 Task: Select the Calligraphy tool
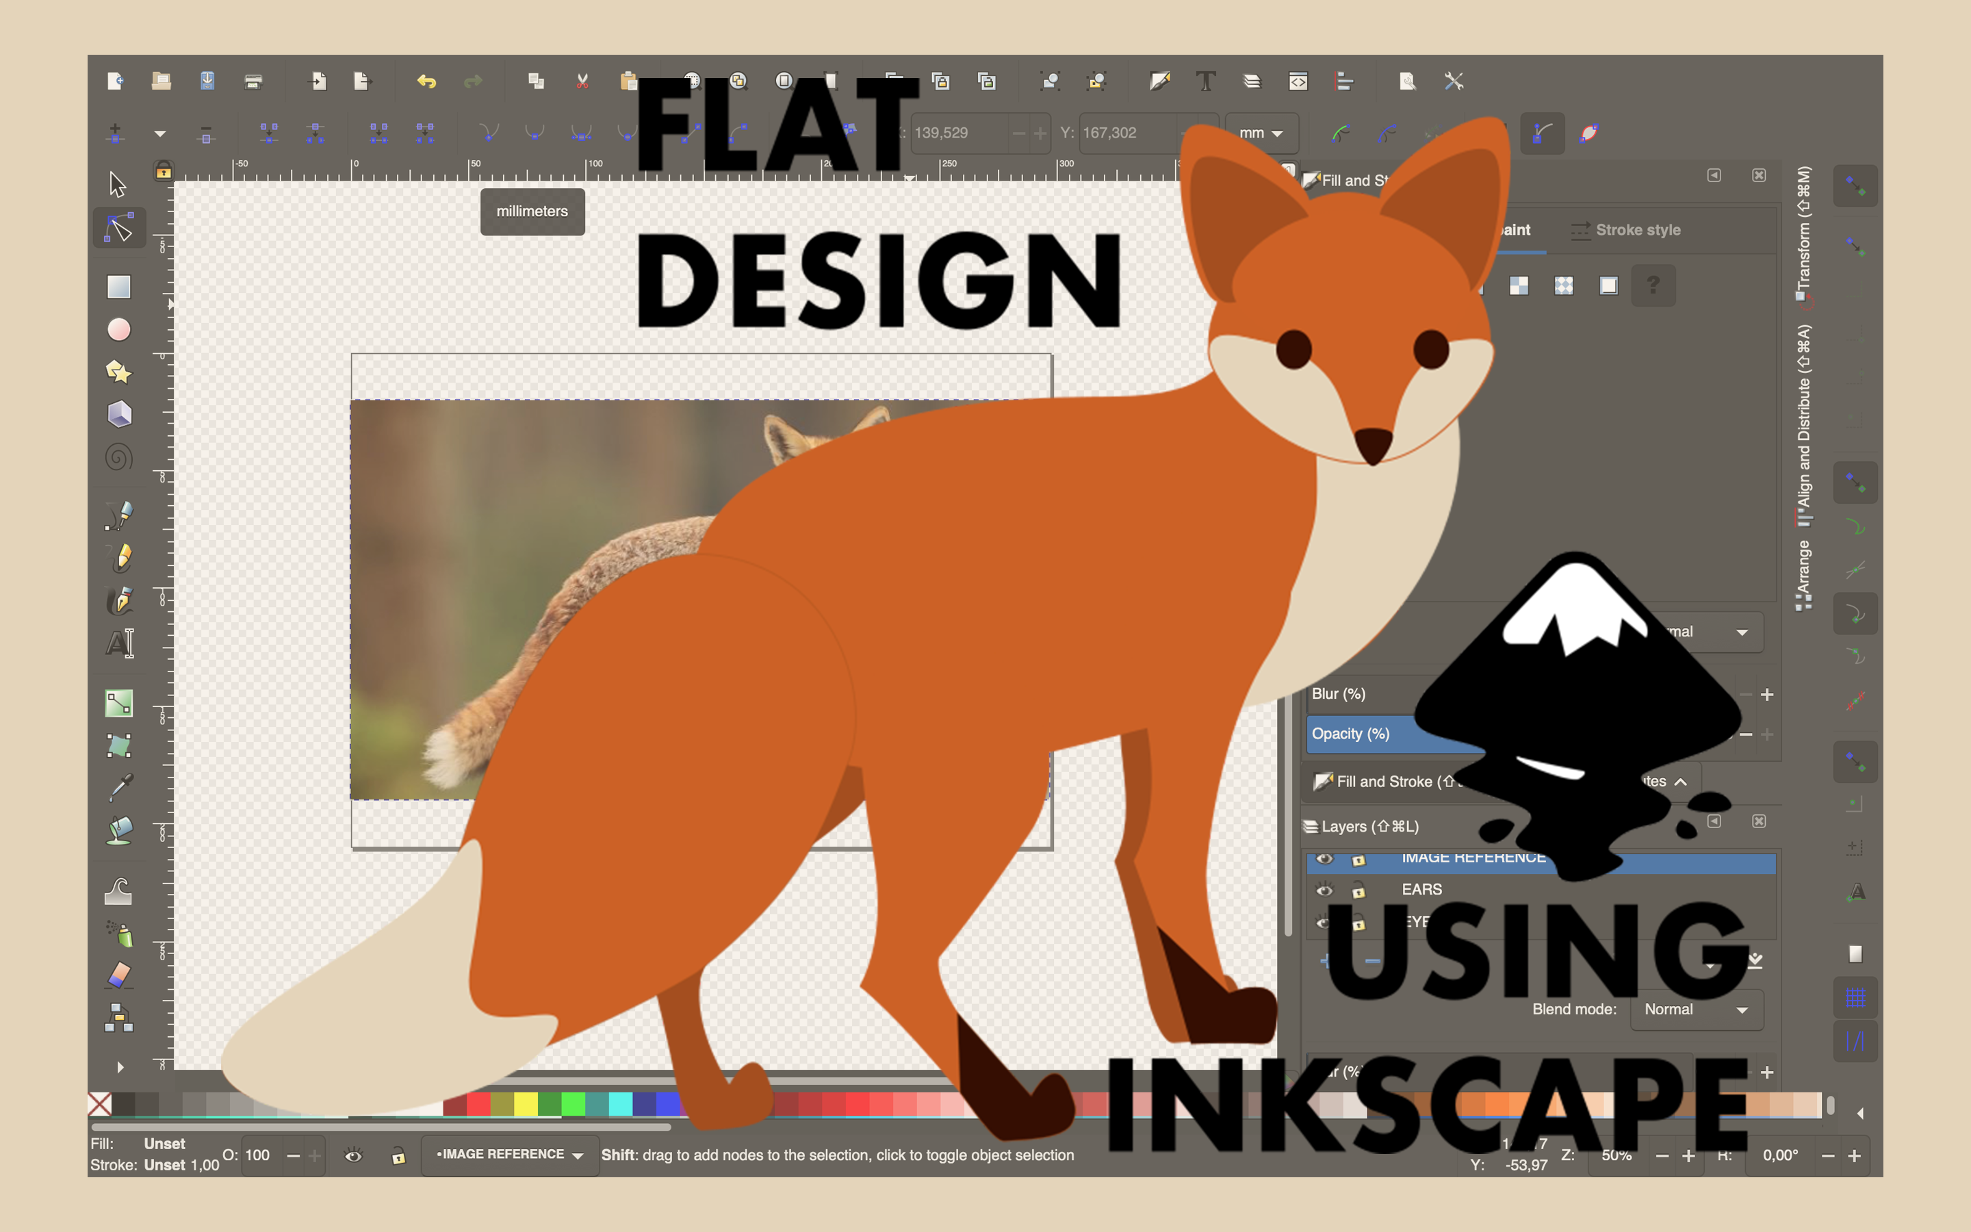[x=119, y=600]
